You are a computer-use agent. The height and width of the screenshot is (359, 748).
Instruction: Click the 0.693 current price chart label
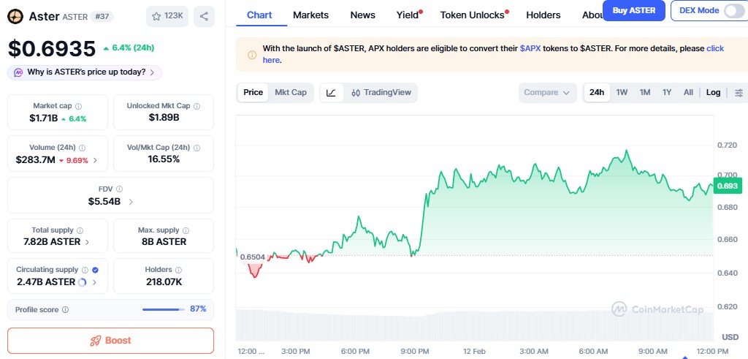[x=728, y=186]
